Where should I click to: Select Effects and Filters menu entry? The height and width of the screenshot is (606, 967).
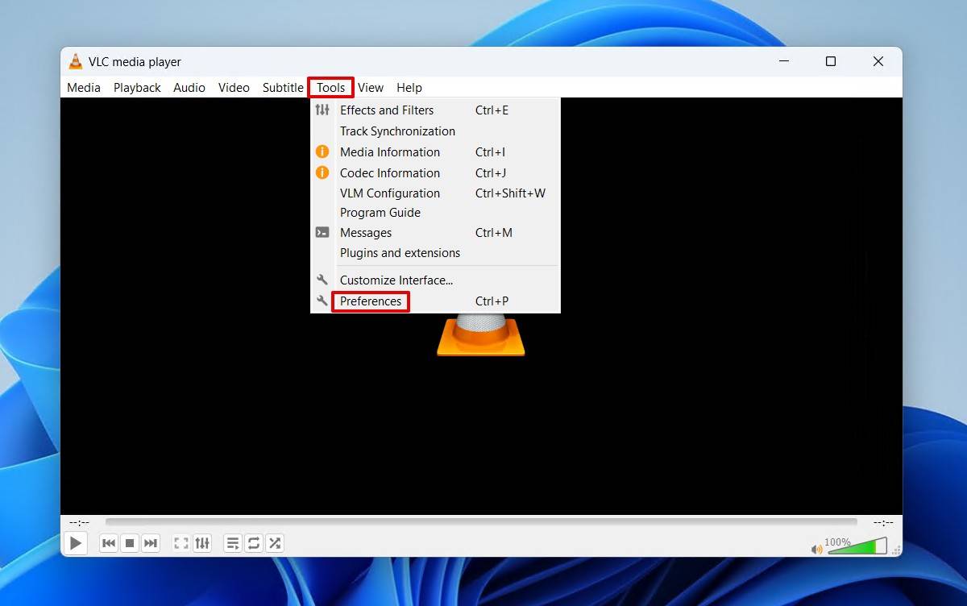pyautogui.click(x=435, y=110)
